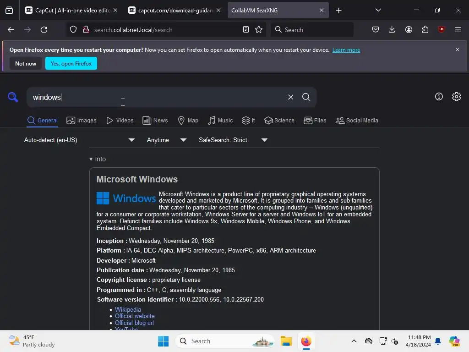Viewport: 469px width, 352px height.
Task: Open the Windows Start menu
Action: 163,341
